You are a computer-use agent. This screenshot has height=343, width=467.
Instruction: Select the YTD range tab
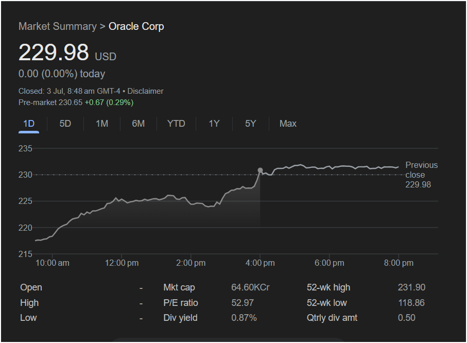click(x=176, y=124)
